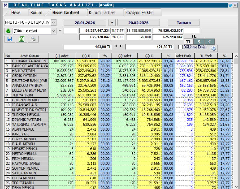Enable the Bölünme Etkisi checkbox
This screenshot has height=189, width=240.
[x=180, y=47]
